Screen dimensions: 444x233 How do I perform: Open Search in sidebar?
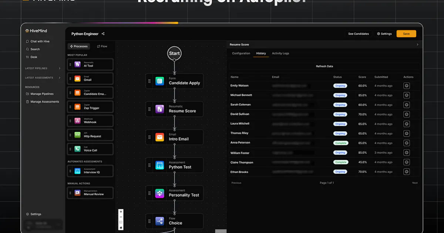point(33,49)
